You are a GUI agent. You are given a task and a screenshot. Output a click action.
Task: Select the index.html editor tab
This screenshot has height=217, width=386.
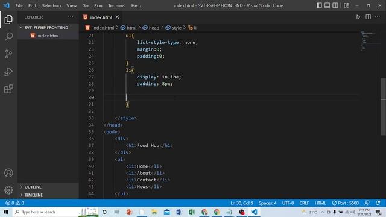(101, 17)
